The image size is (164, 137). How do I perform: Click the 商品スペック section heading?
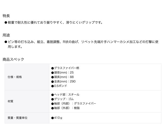click(13, 59)
